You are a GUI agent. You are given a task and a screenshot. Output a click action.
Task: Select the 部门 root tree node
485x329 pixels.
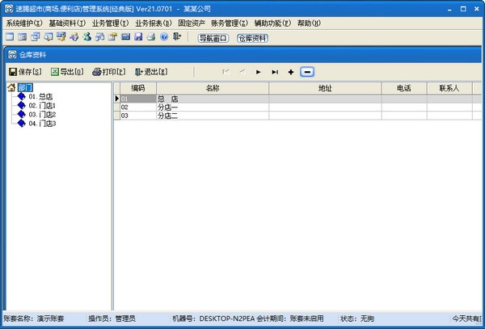coord(25,87)
